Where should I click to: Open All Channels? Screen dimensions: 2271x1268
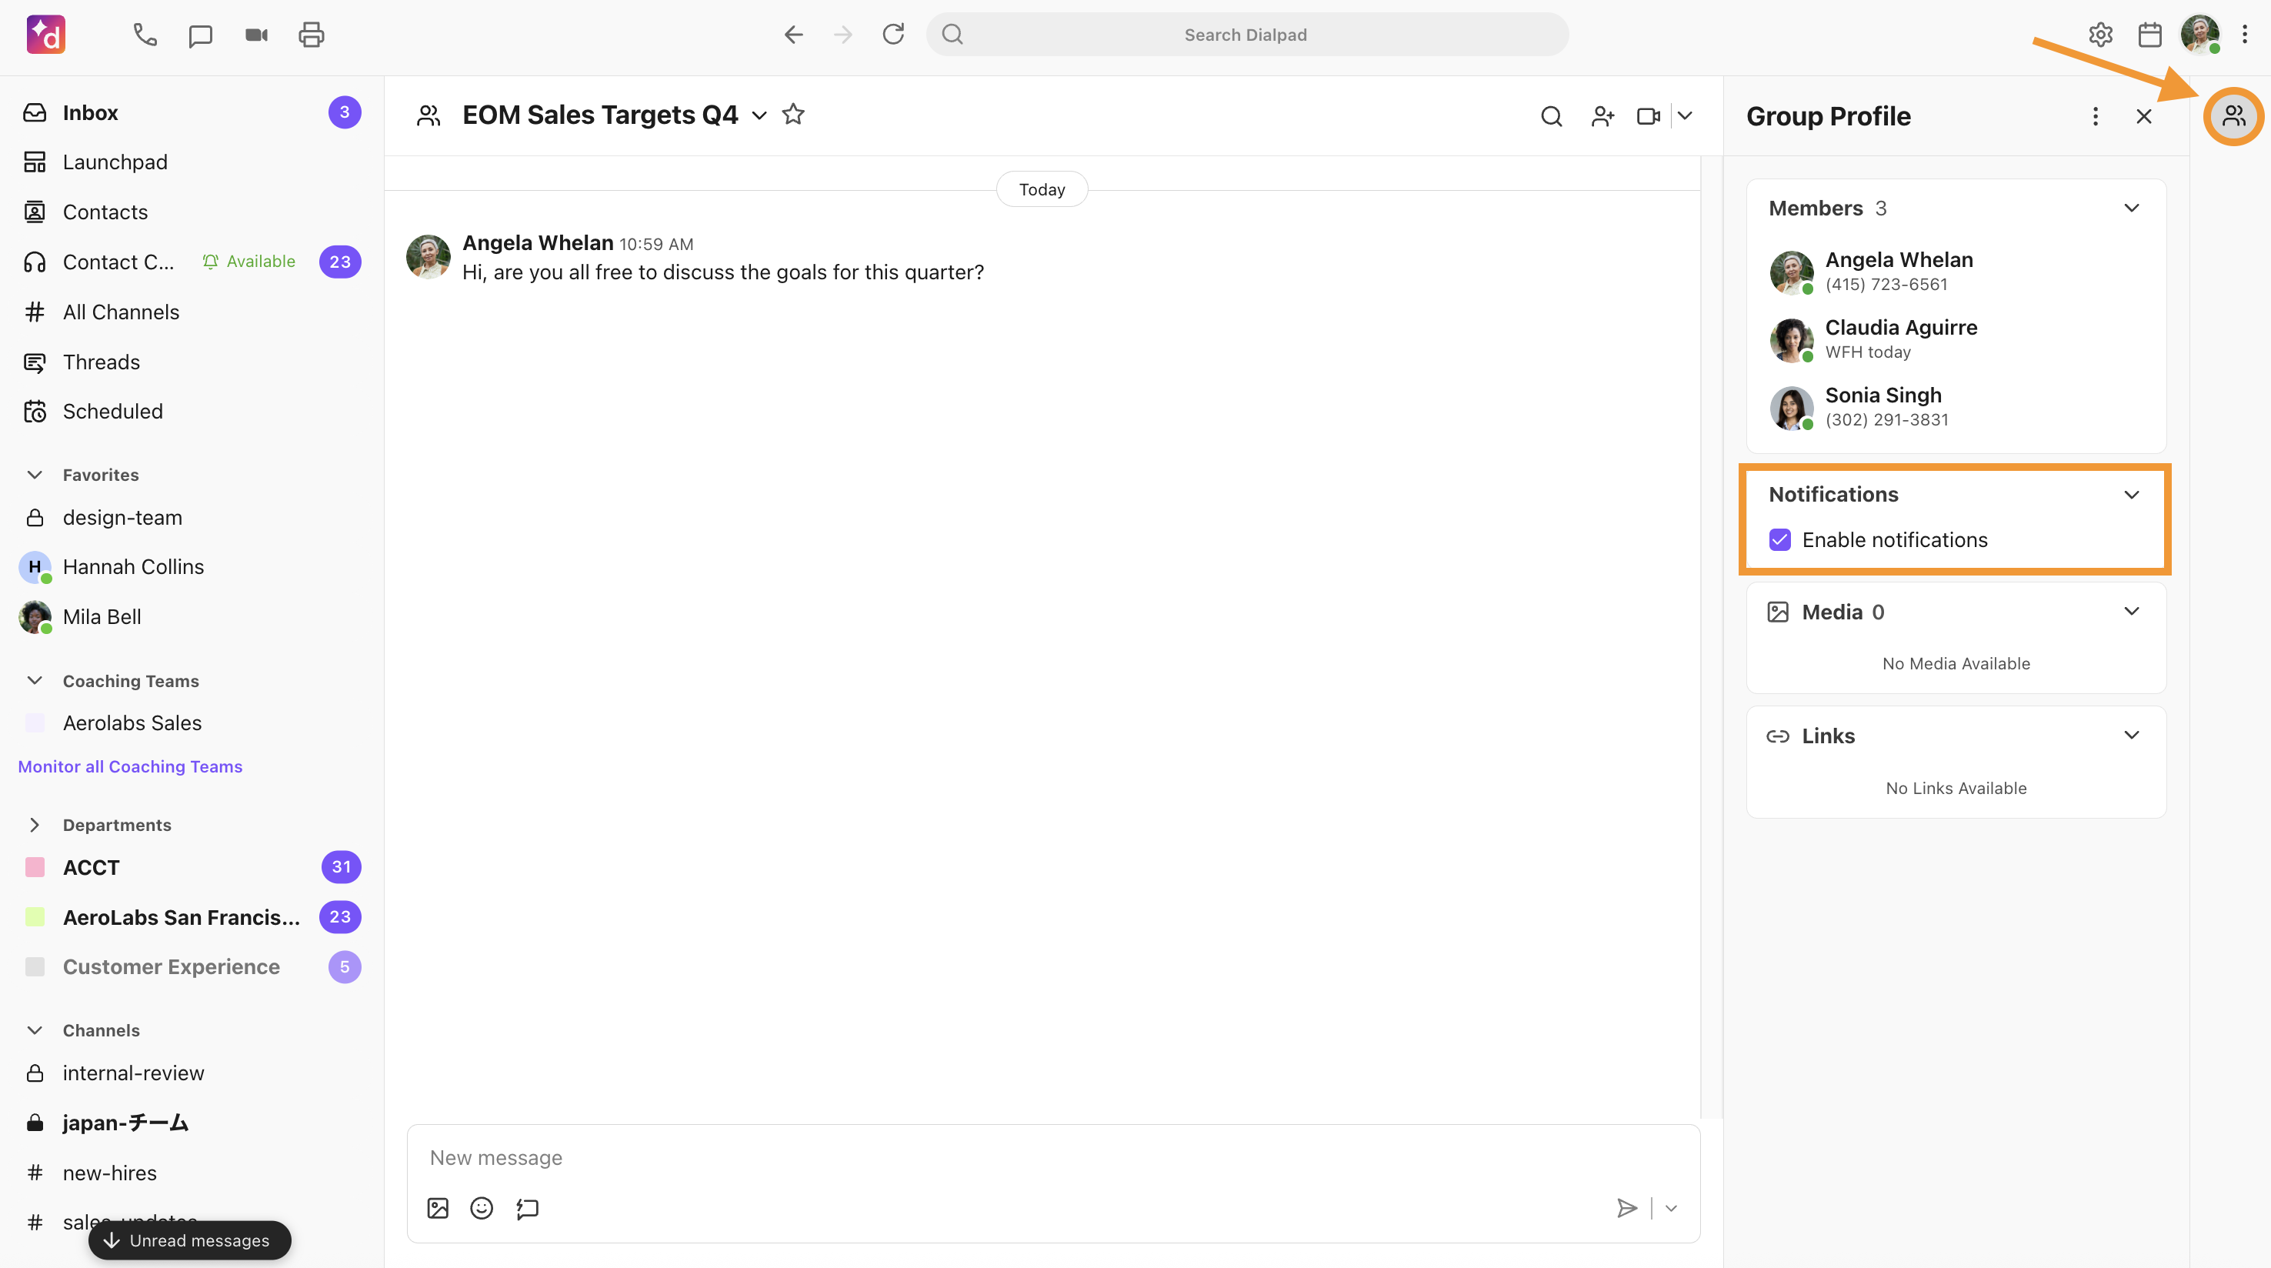pos(192,312)
